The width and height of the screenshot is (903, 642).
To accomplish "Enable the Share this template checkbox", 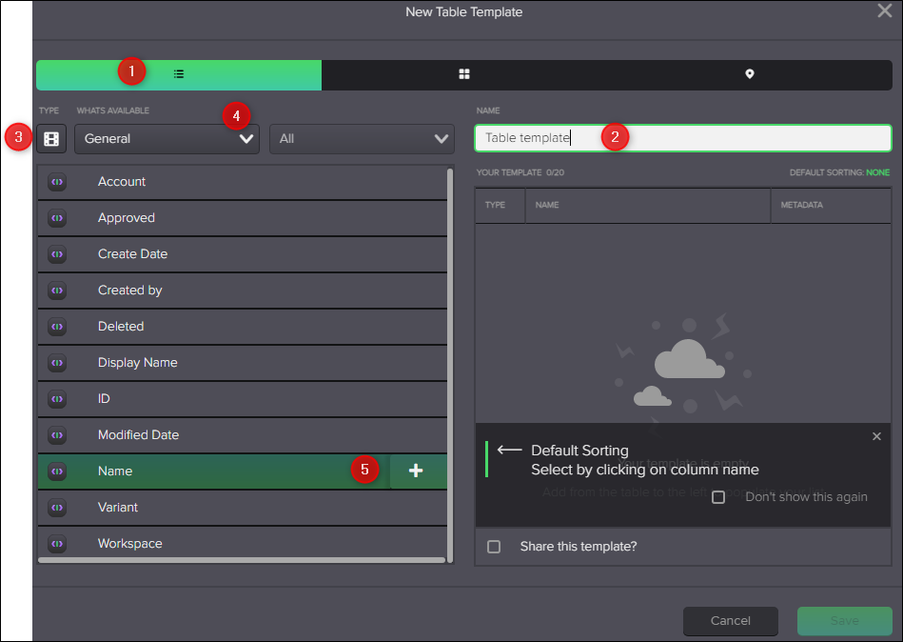I will 494,547.
